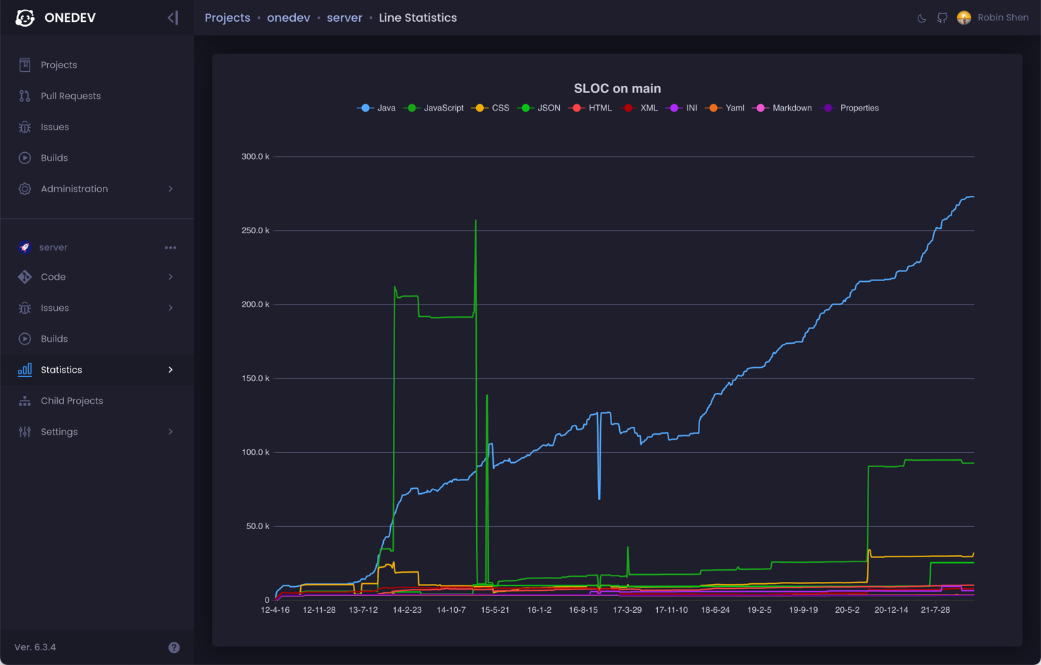
Task: Select the Statistics menu item
Action: pyautogui.click(x=61, y=370)
